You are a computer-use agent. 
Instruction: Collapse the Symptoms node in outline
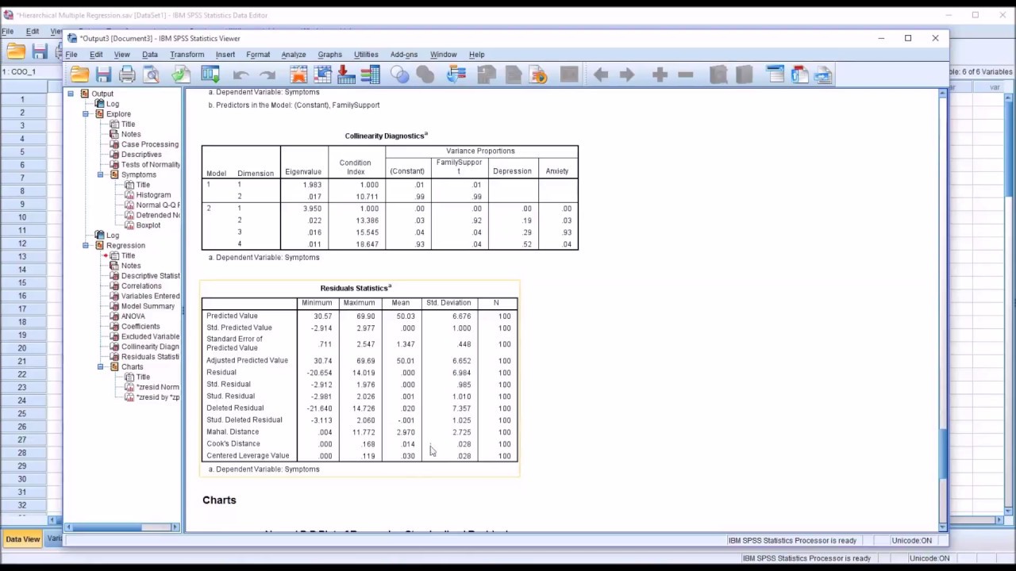[101, 174]
